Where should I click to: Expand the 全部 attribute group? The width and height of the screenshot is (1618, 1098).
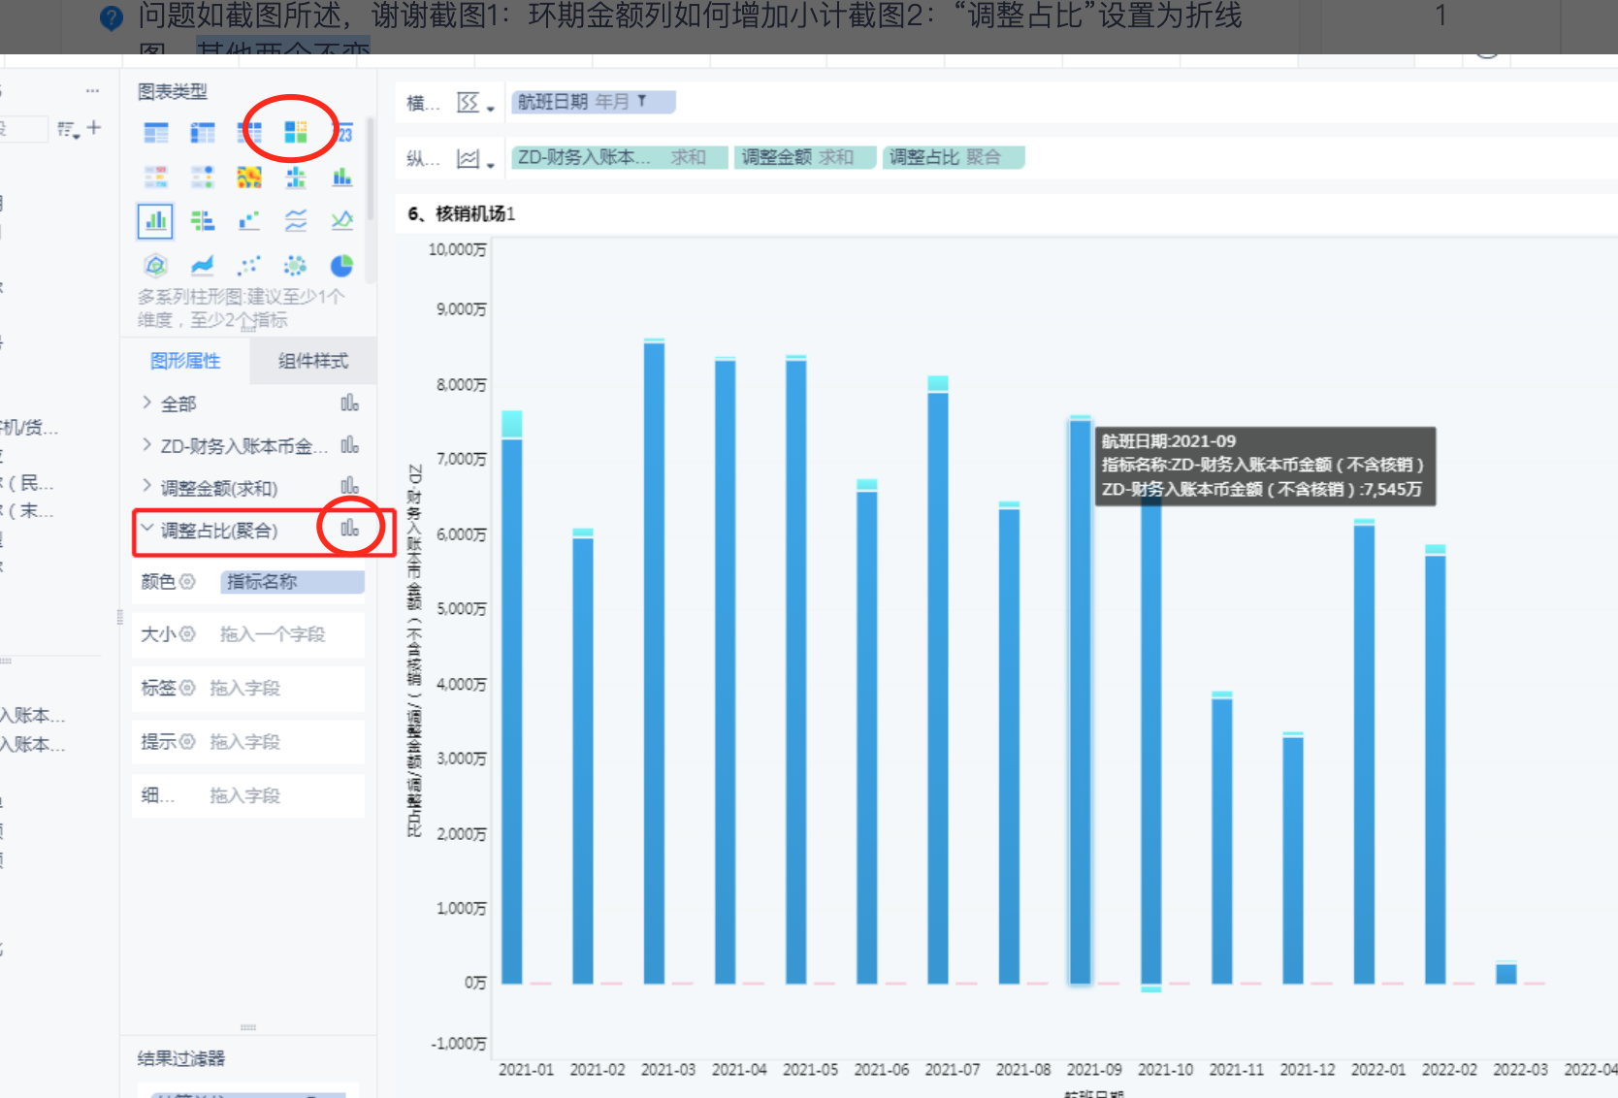pos(146,402)
